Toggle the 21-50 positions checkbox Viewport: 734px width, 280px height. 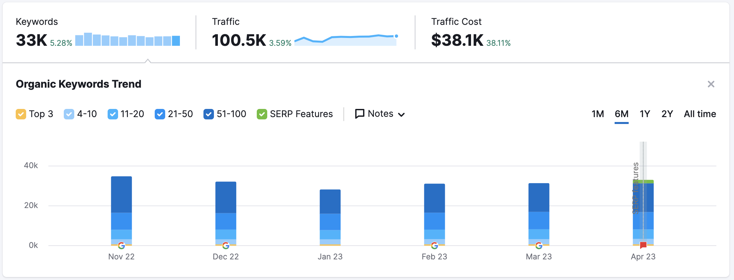tap(160, 114)
